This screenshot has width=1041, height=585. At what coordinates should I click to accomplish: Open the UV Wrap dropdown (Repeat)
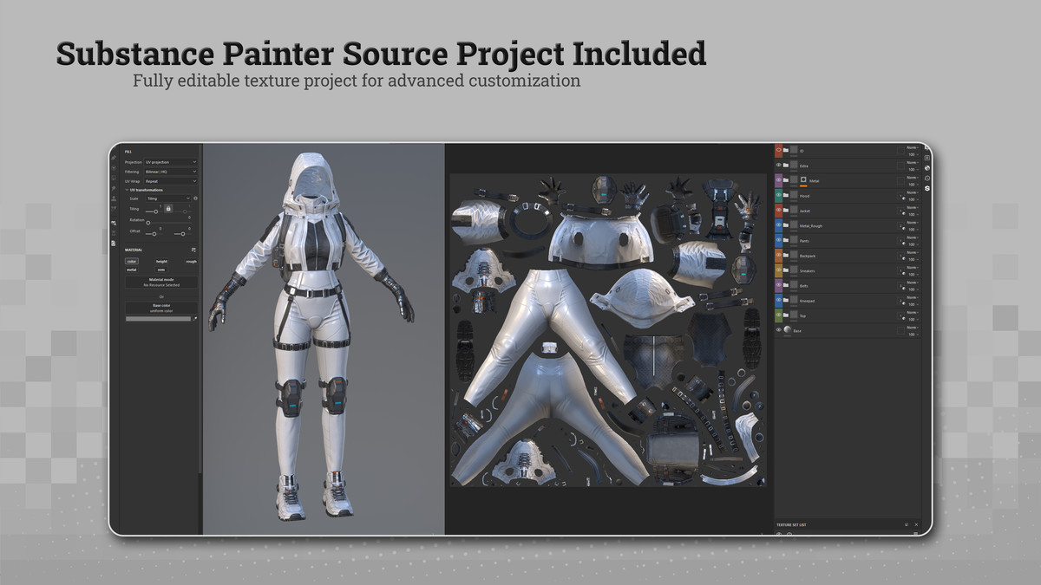pos(171,181)
